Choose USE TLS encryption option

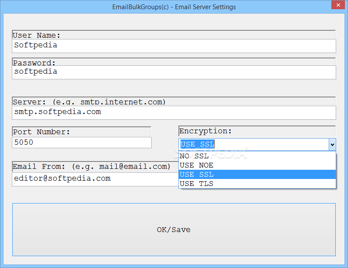pyautogui.click(x=257, y=184)
